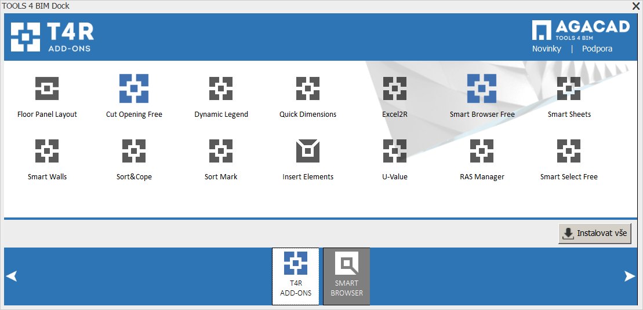
Task: Click the Sort Mark label text
Action: 221,177
